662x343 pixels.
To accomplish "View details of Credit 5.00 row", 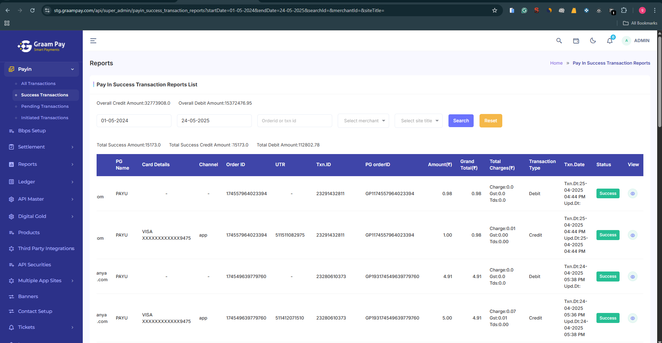I will 633,318.
